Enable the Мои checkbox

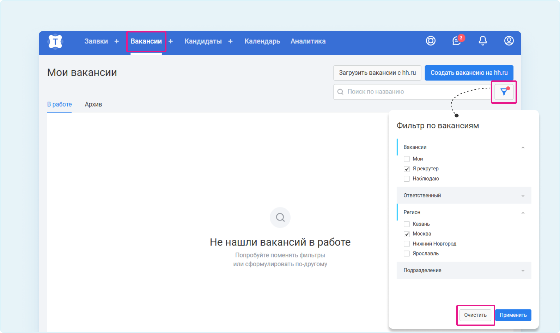point(407,159)
